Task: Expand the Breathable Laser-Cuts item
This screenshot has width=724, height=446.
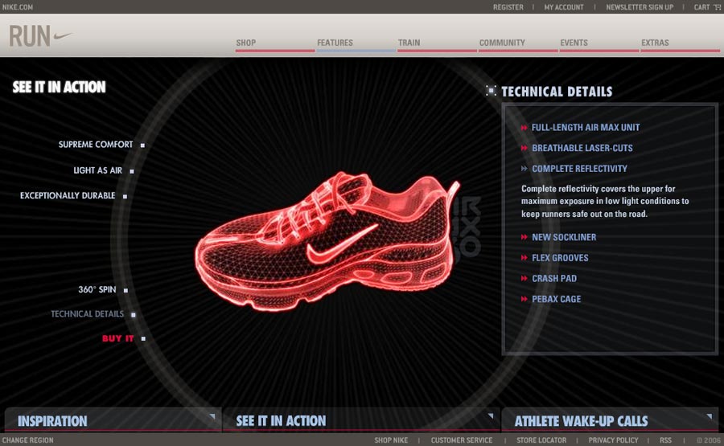Action: pos(582,149)
